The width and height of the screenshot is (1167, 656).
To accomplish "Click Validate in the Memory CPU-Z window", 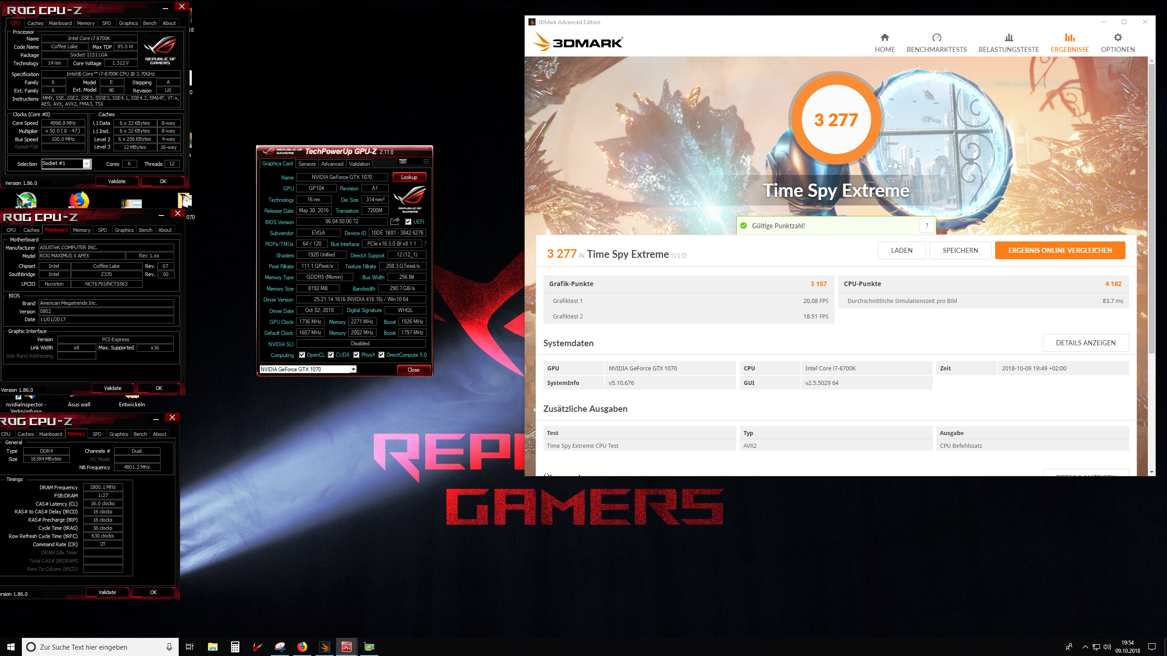I will [x=107, y=592].
